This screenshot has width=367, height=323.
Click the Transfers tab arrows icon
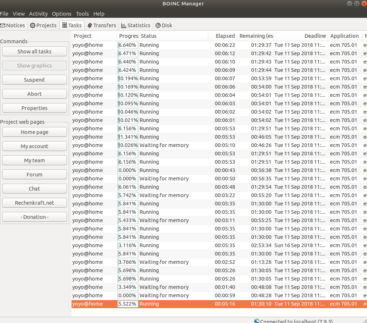point(90,25)
